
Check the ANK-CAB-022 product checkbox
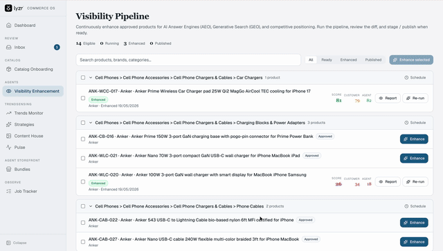[x=83, y=223]
